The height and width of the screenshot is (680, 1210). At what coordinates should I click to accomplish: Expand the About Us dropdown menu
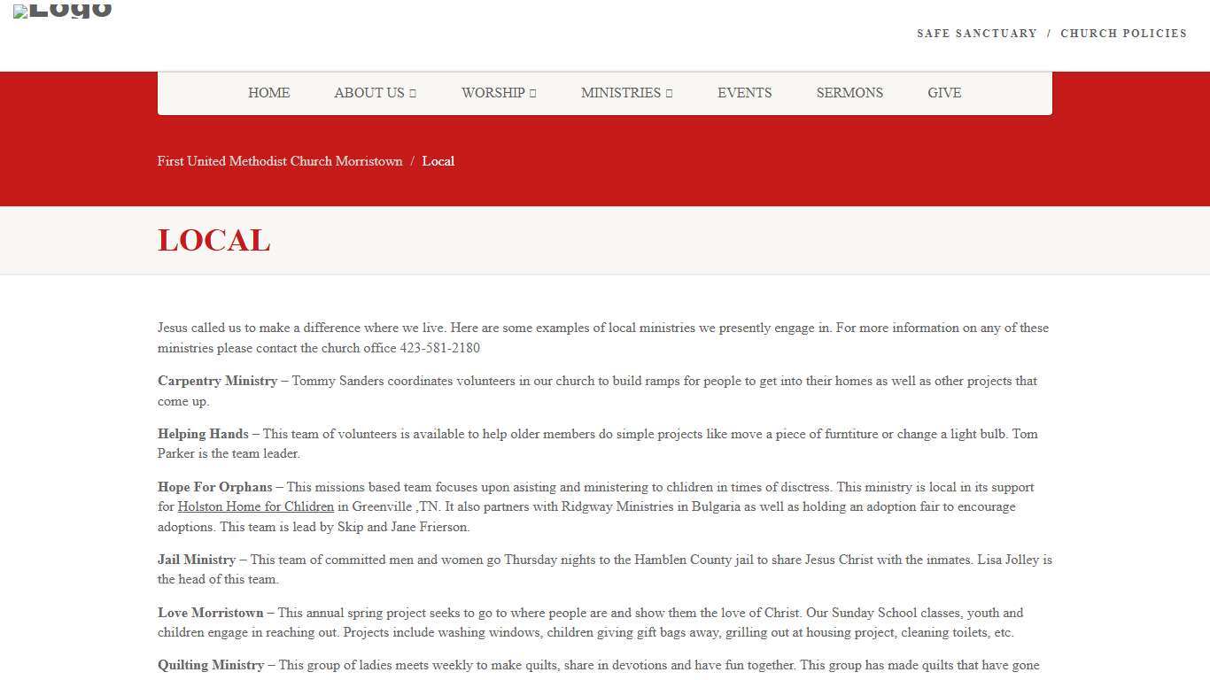click(x=375, y=93)
